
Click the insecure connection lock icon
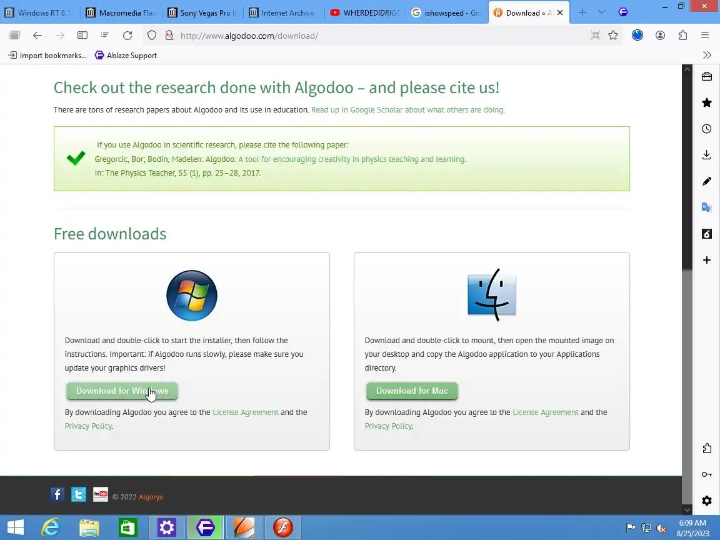169,36
